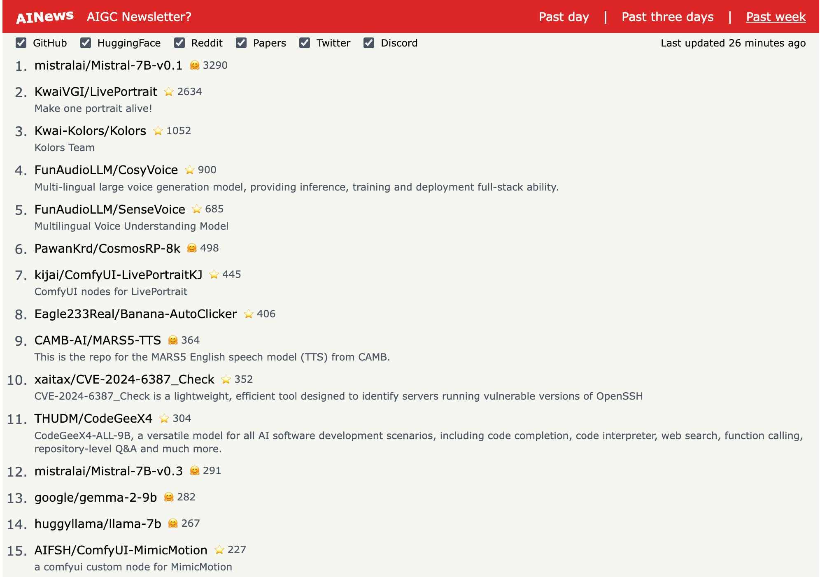Open google/gemma-2-9b link
This screenshot has width=820, height=577.
tap(96, 498)
